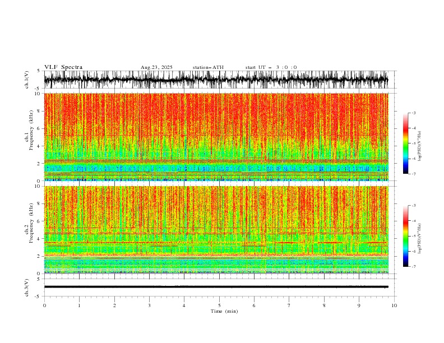Click the "-7" tick on the ch.2 colorbar
Screen dimensions: 444x343
click(414, 266)
